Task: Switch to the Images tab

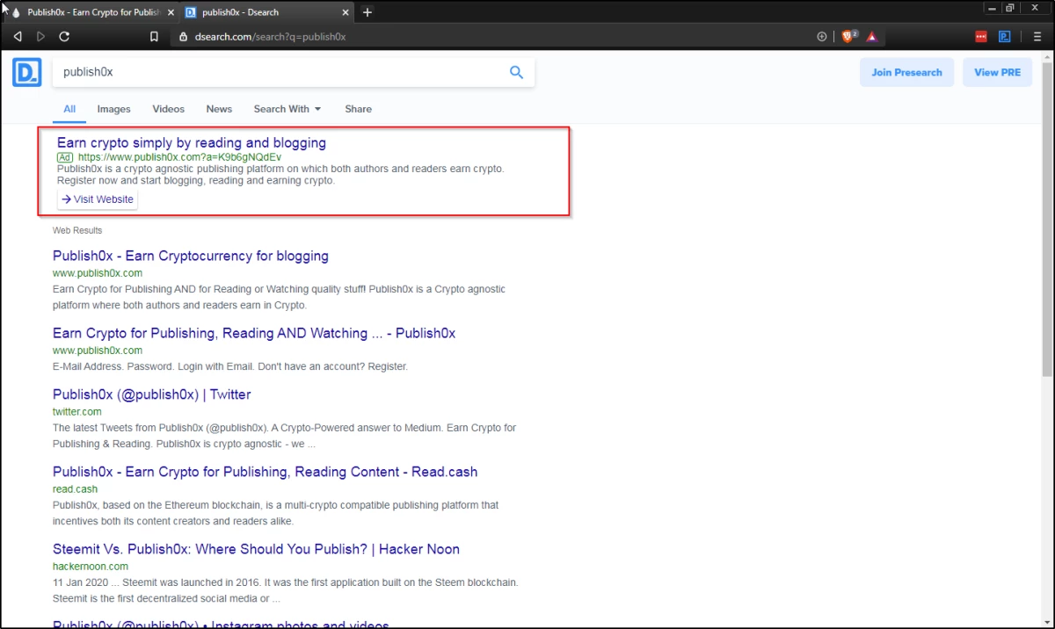Action: 113,109
